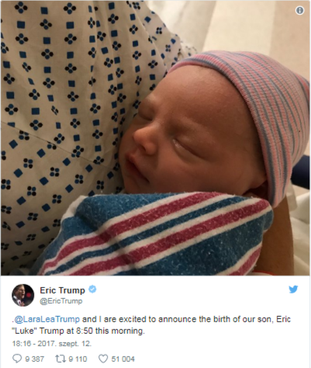Click the Twitter bird logo
Viewport: 311px width, 368px height.
point(293,289)
